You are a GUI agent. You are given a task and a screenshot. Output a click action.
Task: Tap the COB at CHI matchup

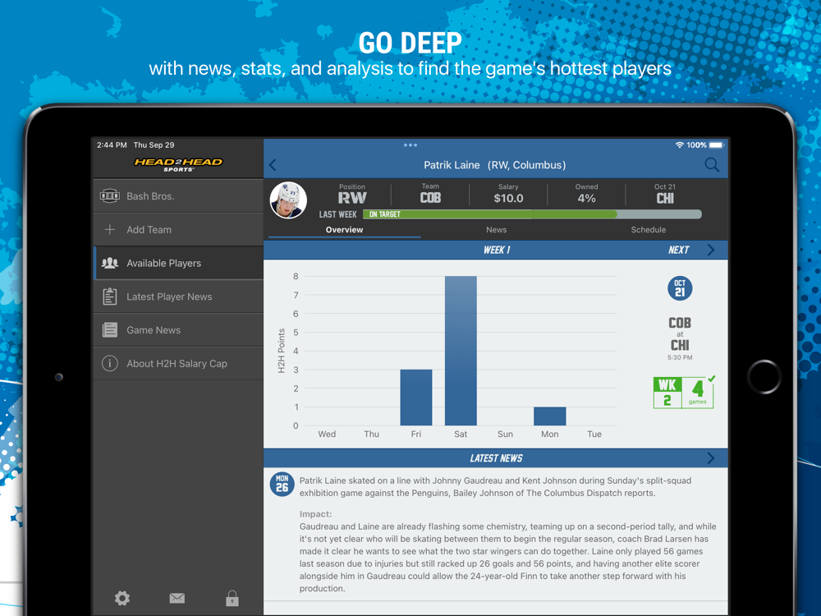coord(680,333)
